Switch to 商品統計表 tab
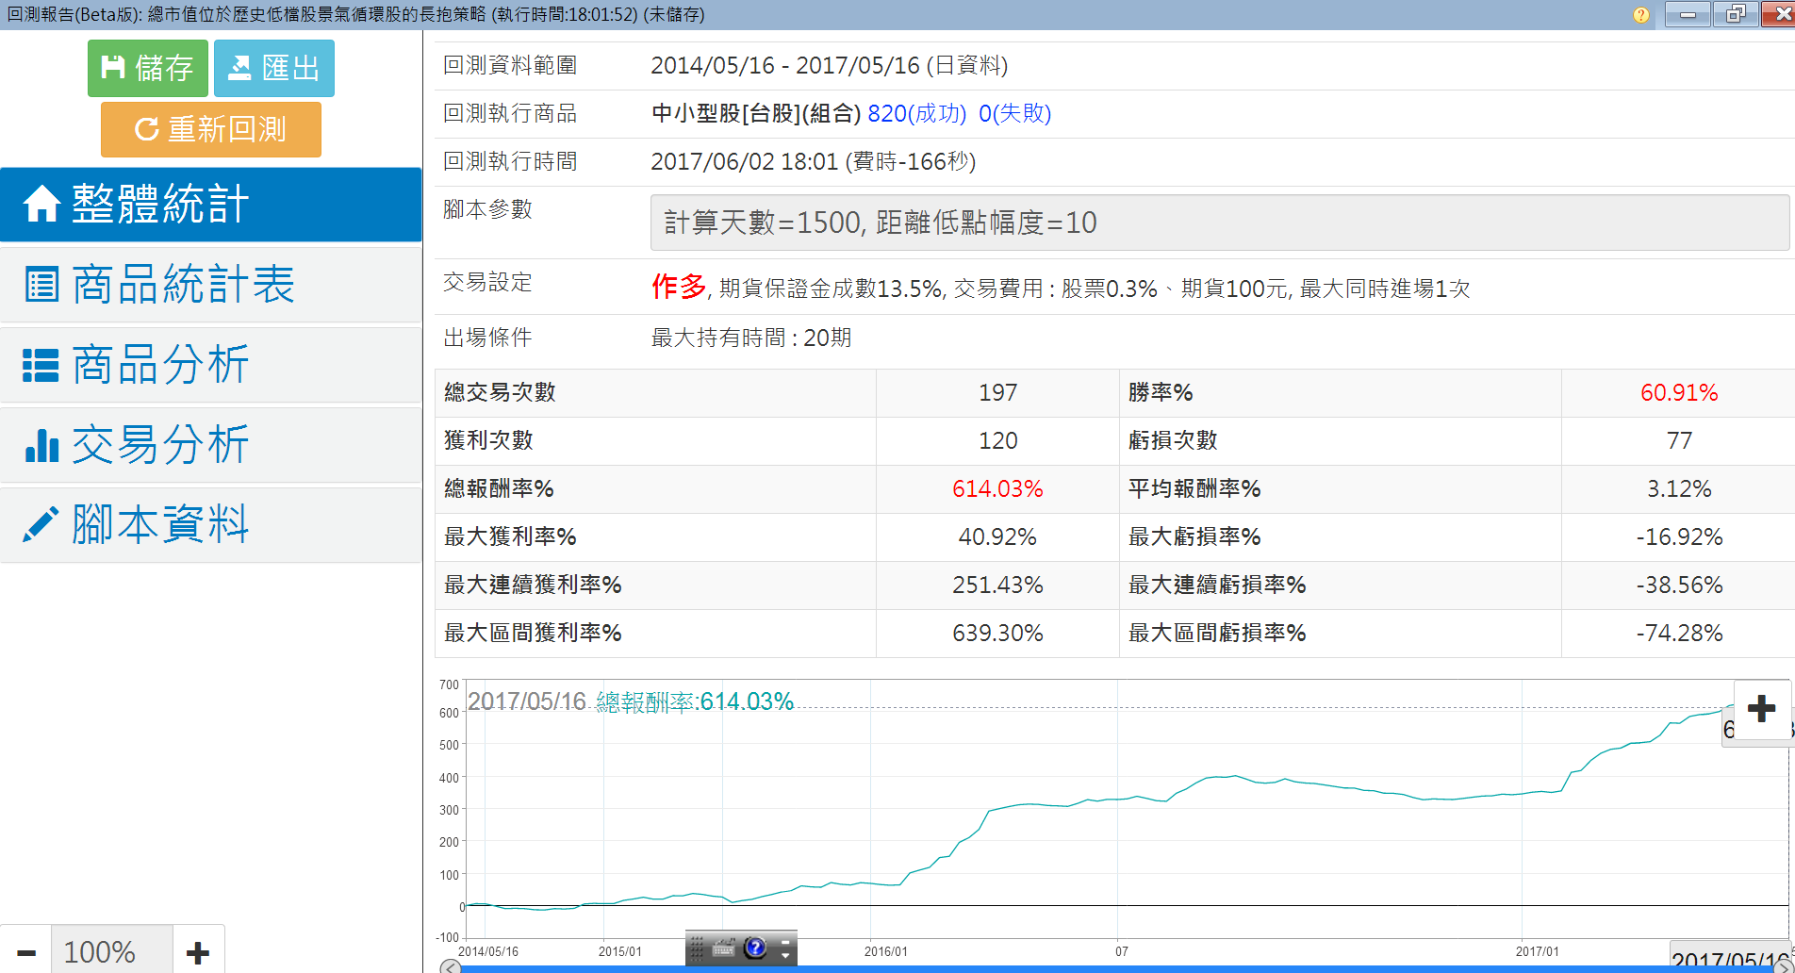This screenshot has width=1795, height=973. (210, 284)
